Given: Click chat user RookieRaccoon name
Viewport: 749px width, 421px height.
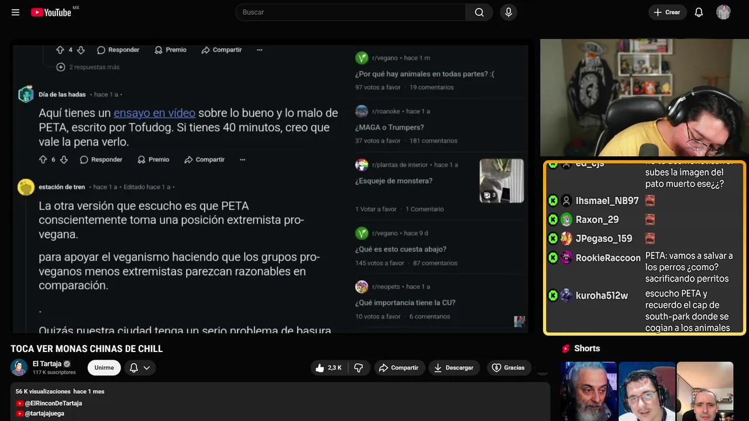Looking at the screenshot, I should (608, 258).
